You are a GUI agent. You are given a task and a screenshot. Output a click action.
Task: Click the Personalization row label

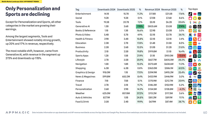click(84, 89)
